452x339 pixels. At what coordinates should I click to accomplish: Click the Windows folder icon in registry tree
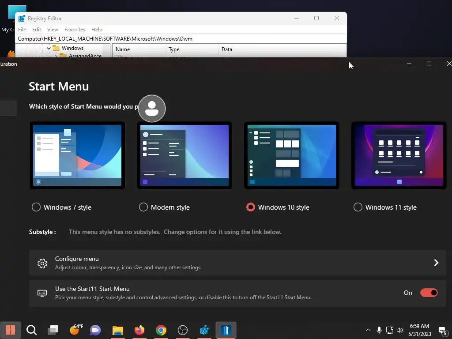point(56,48)
